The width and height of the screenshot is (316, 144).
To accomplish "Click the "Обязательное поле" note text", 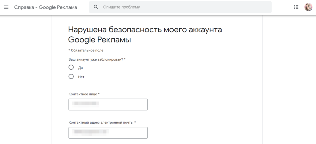I will point(87,50).
